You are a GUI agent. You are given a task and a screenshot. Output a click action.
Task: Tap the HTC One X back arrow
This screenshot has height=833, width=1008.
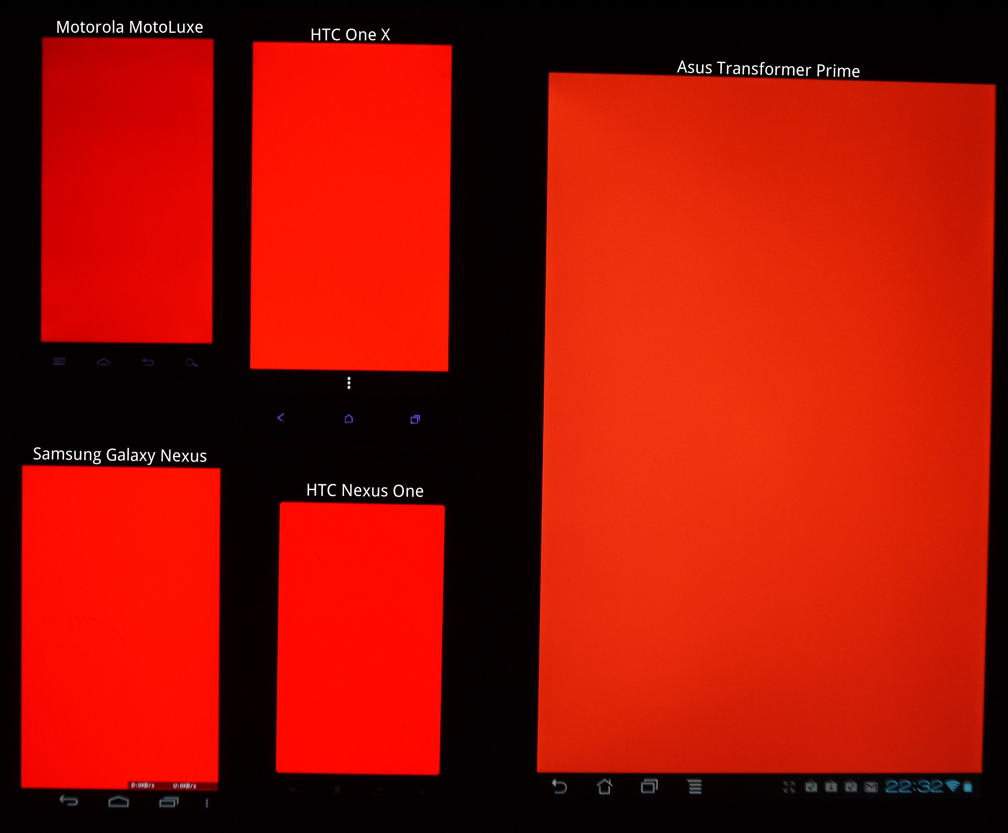(281, 417)
